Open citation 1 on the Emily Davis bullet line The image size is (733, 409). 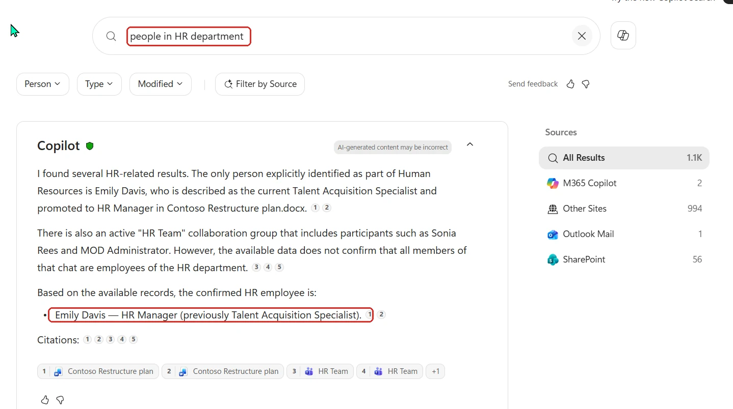(x=370, y=315)
